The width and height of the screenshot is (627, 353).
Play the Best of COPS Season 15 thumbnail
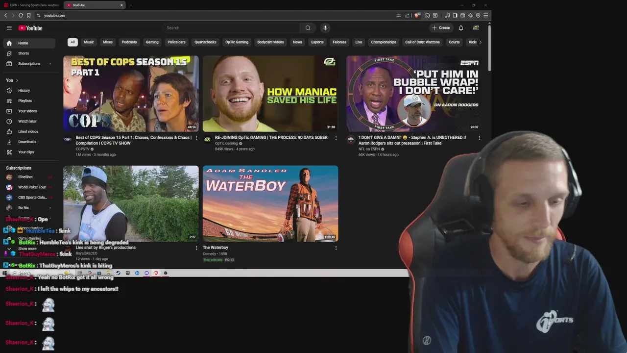(131, 94)
